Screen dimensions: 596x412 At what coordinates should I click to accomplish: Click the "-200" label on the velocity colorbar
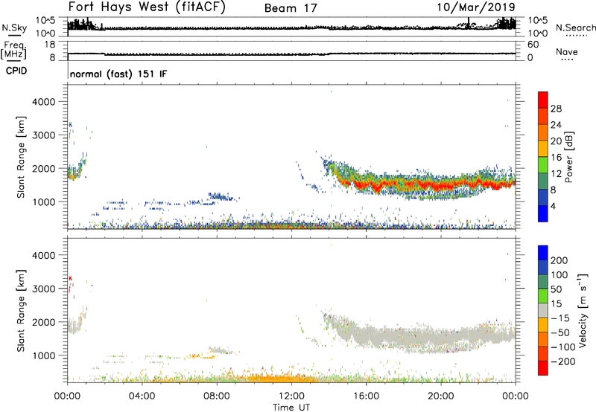tap(563, 361)
